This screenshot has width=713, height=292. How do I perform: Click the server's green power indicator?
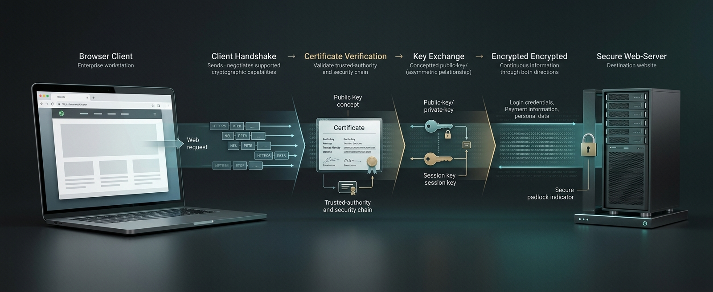tap(645, 223)
